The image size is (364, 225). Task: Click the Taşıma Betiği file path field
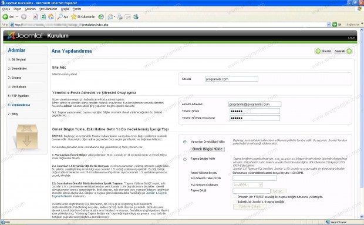coord(252,191)
